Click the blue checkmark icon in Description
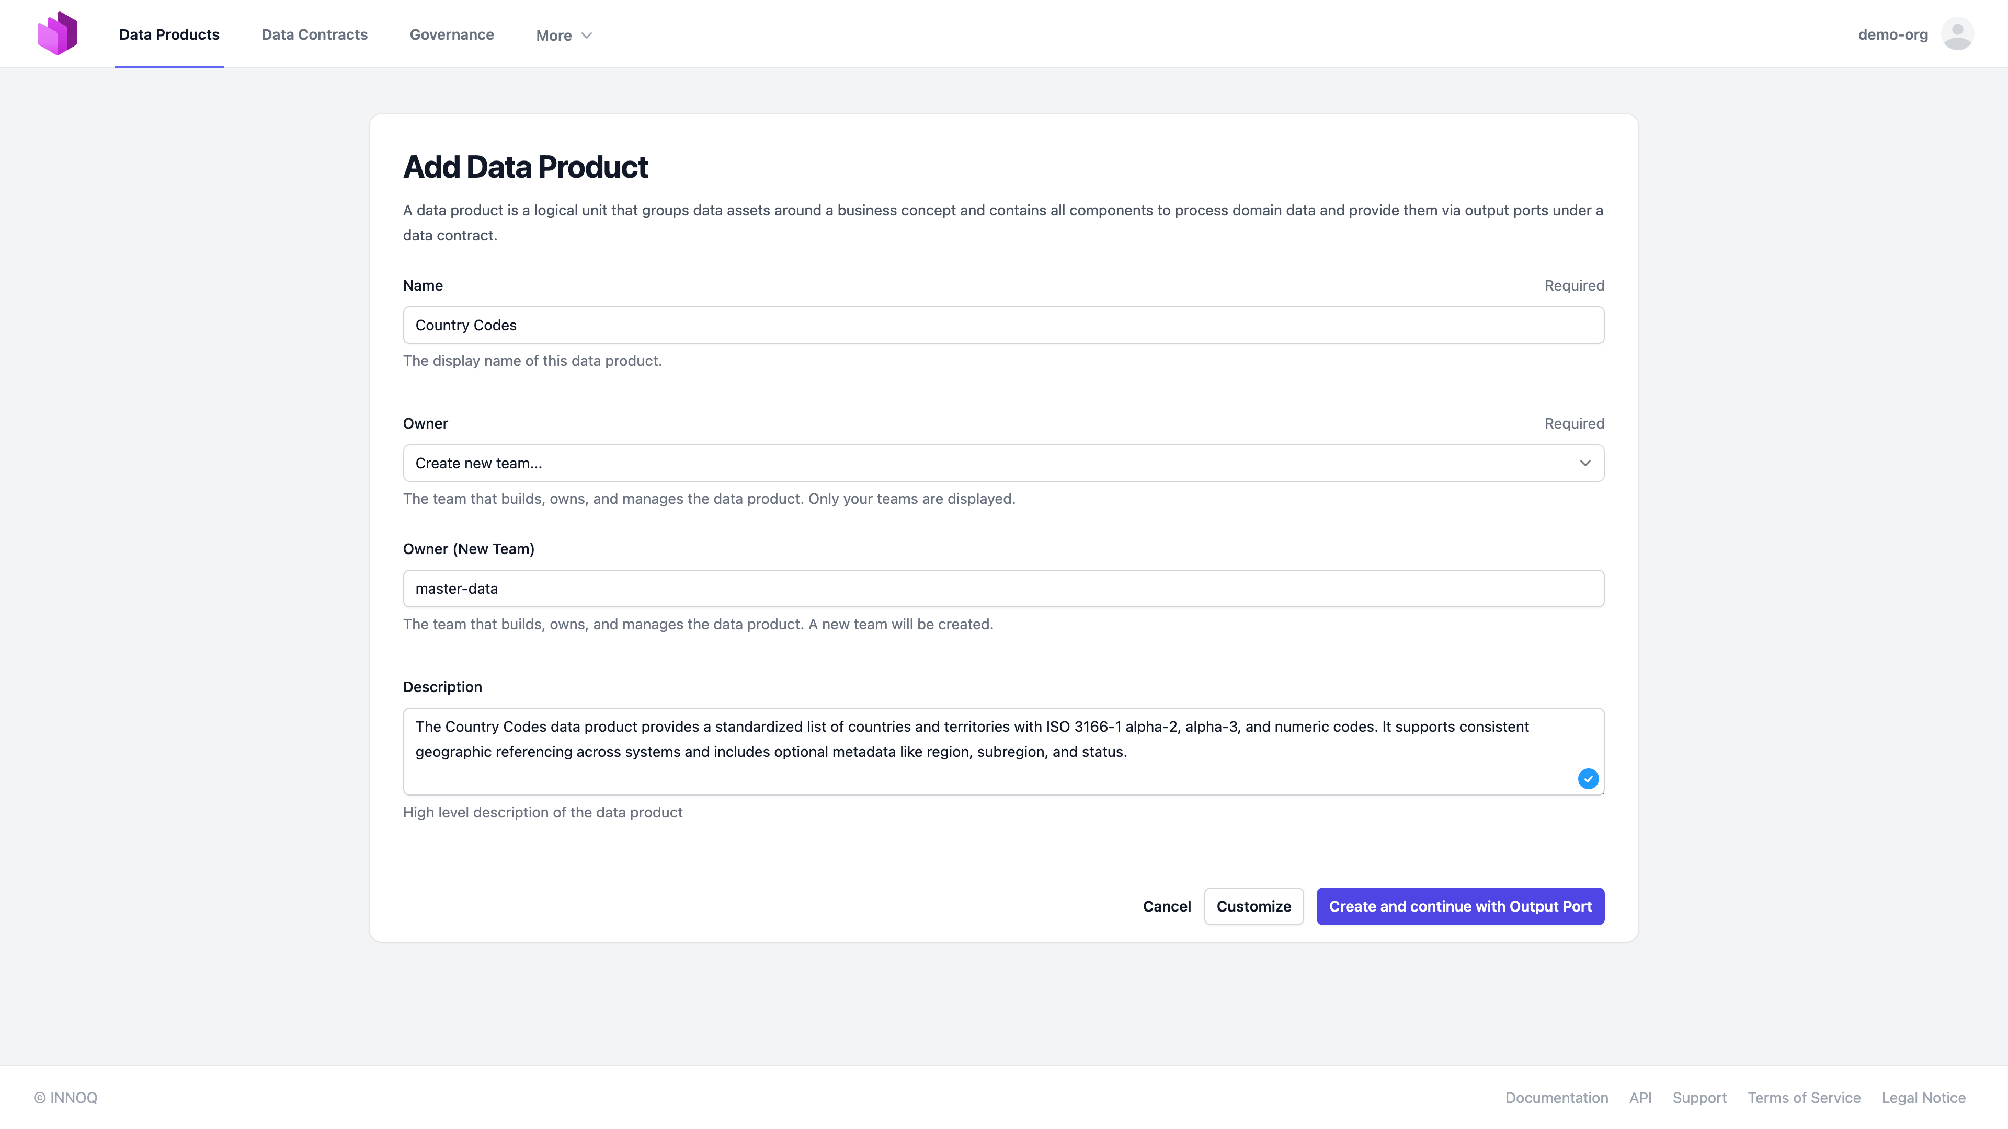 click(x=1588, y=778)
